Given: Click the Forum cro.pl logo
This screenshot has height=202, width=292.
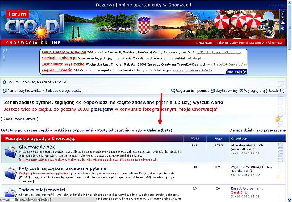Looking at the screenshot, I should (x=31, y=26).
